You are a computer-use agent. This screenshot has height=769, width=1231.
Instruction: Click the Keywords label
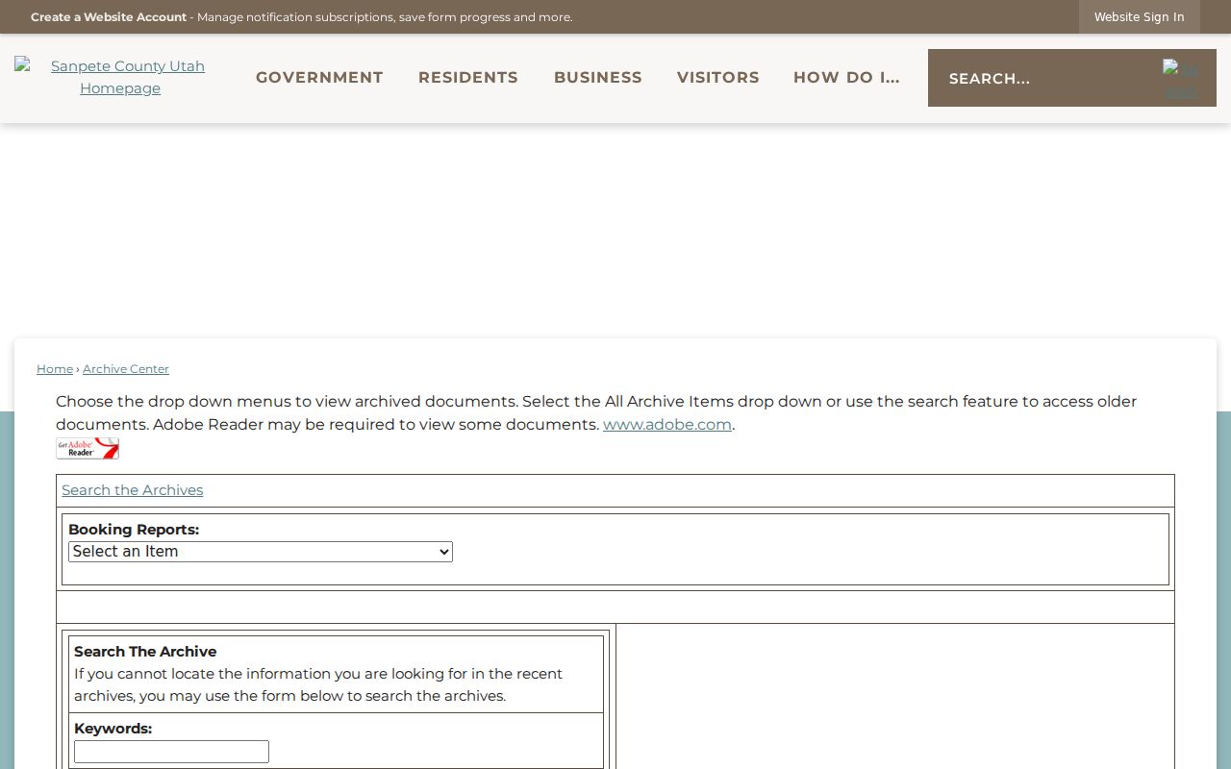(113, 729)
